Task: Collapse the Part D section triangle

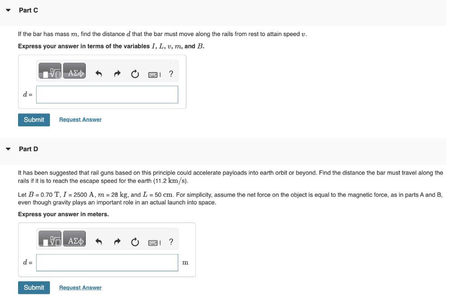Action: [x=8, y=148]
